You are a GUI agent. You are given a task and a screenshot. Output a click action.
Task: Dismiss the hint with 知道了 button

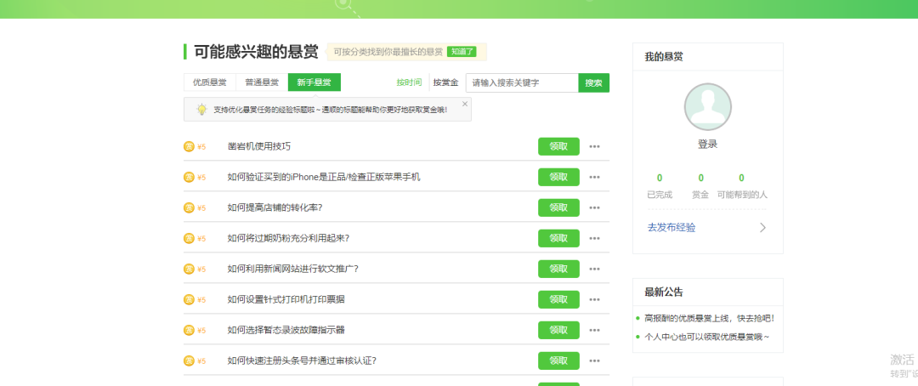(x=462, y=52)
